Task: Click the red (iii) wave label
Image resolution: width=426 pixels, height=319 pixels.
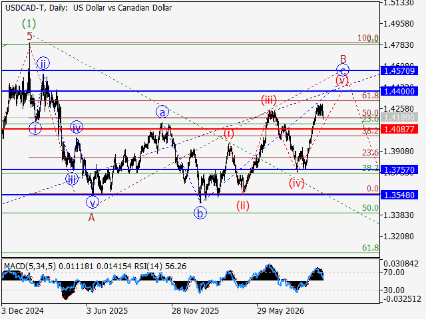Action: point(269,100)
